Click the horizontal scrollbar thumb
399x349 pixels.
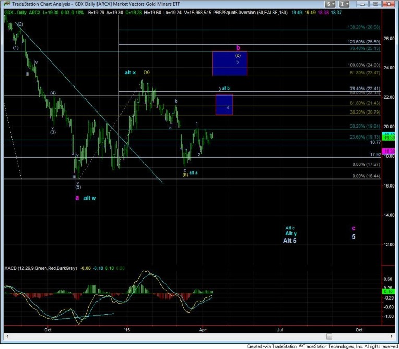point(329,336)
